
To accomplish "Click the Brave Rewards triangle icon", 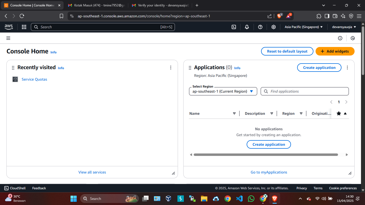I will (289, 16).
